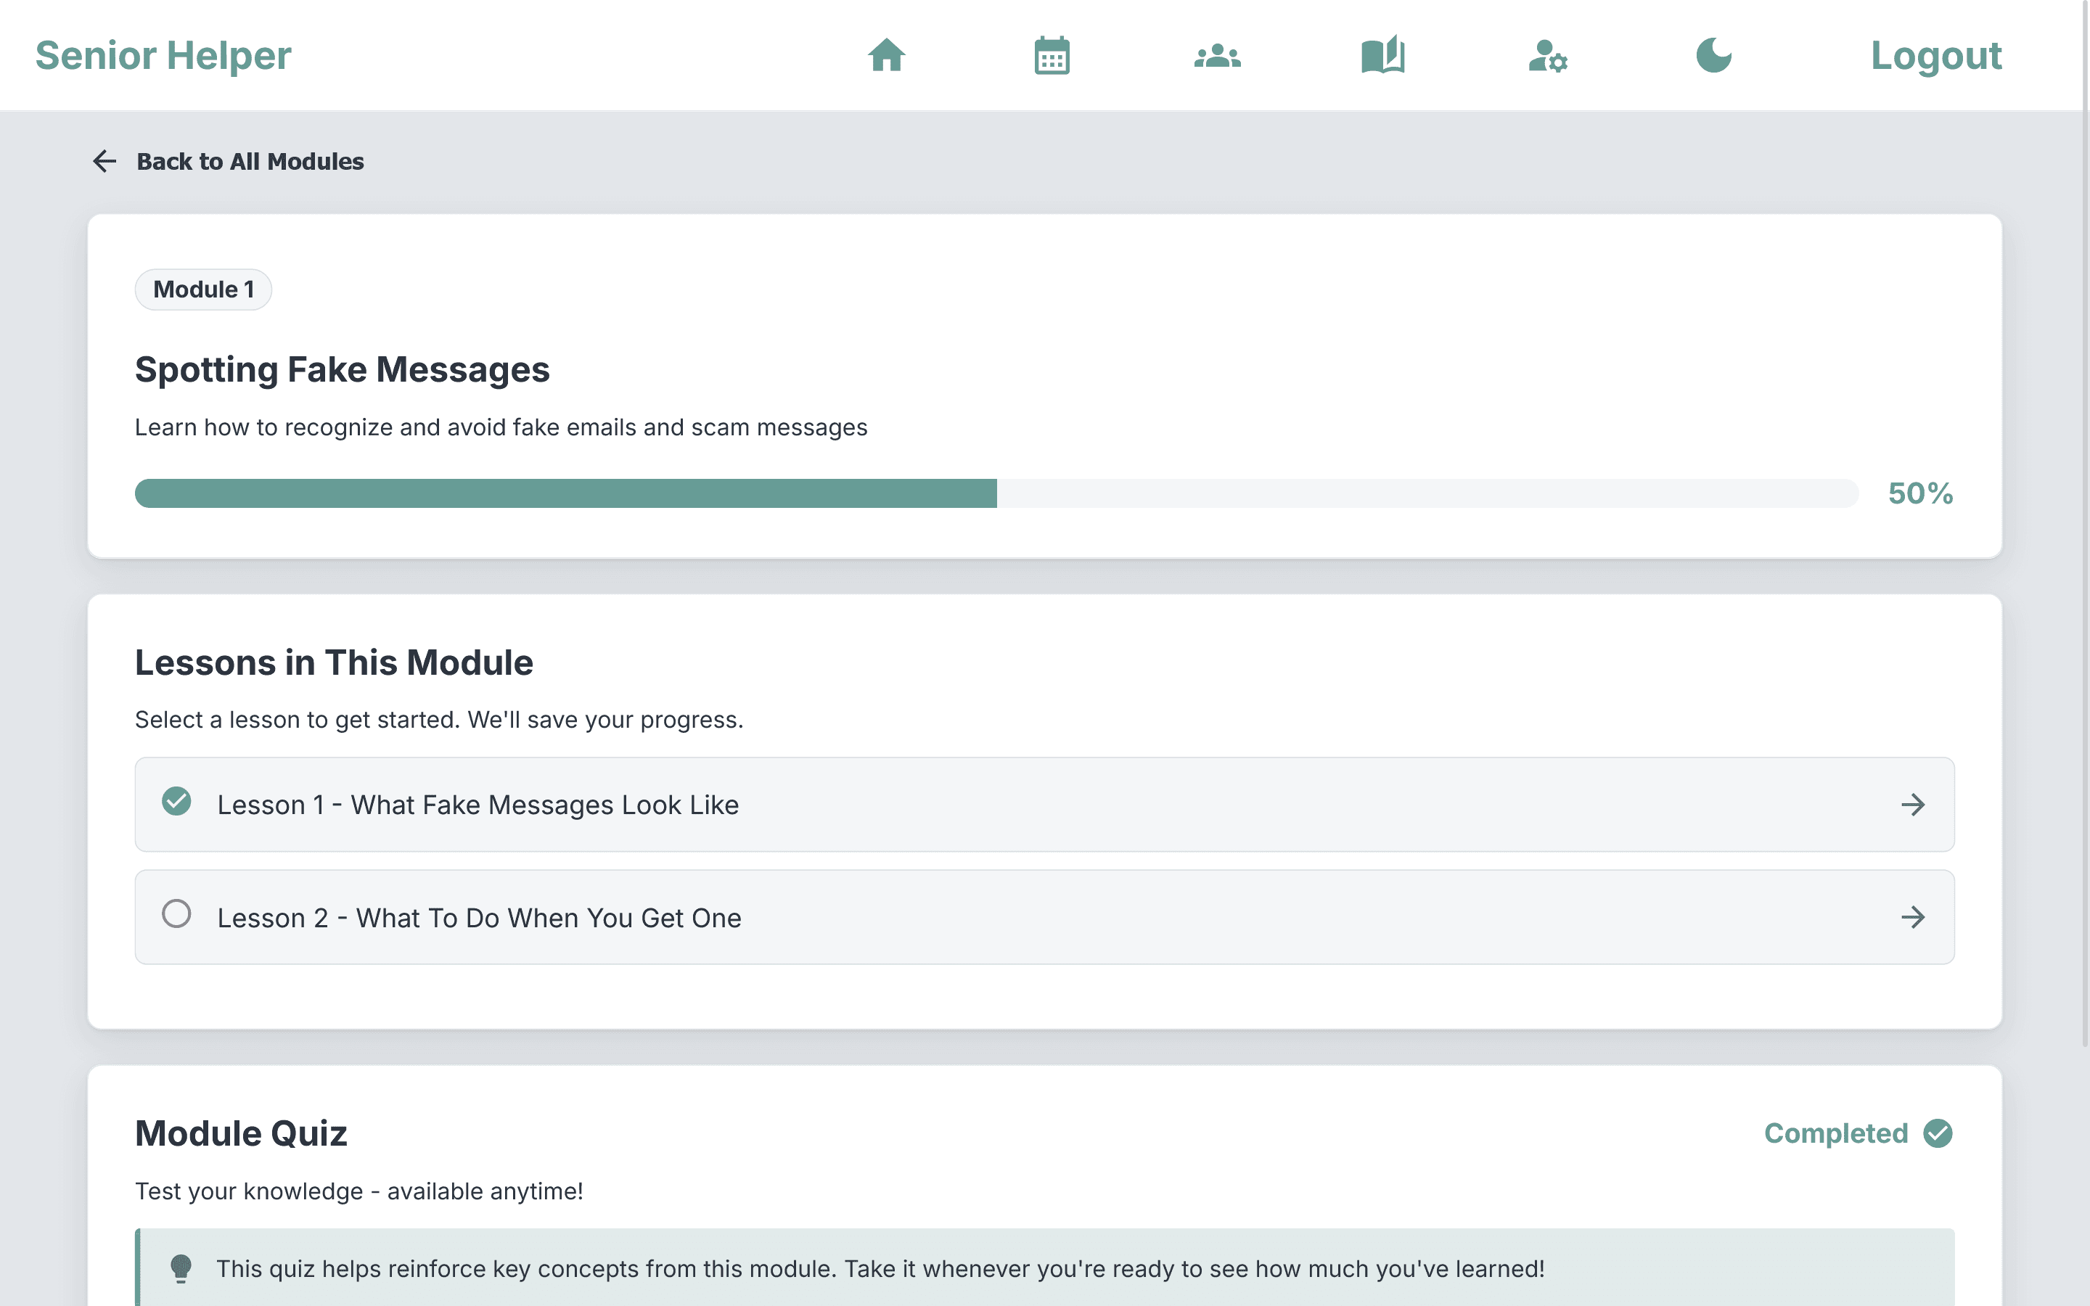Open the user settings gear icon
The height and width of the screenshot is (1306, 2090).
click(1548, 55)
